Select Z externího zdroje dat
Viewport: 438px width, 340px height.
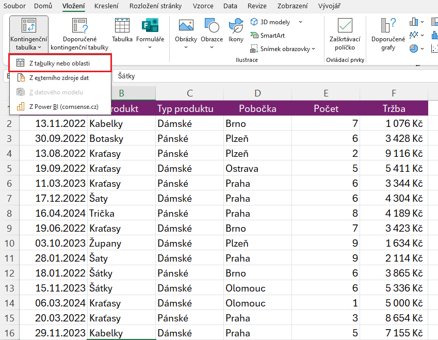point(59,78)
